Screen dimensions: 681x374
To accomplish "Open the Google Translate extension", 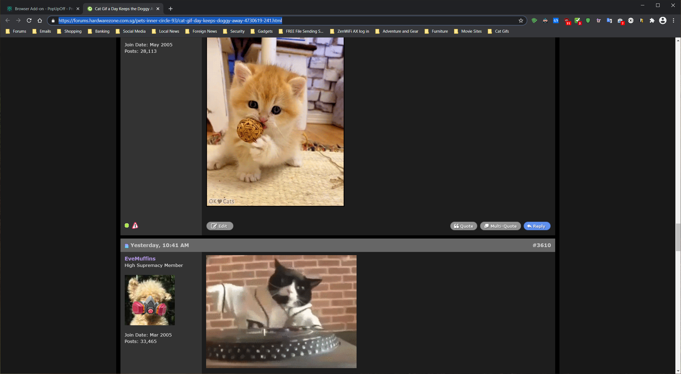I will (609, 21).
